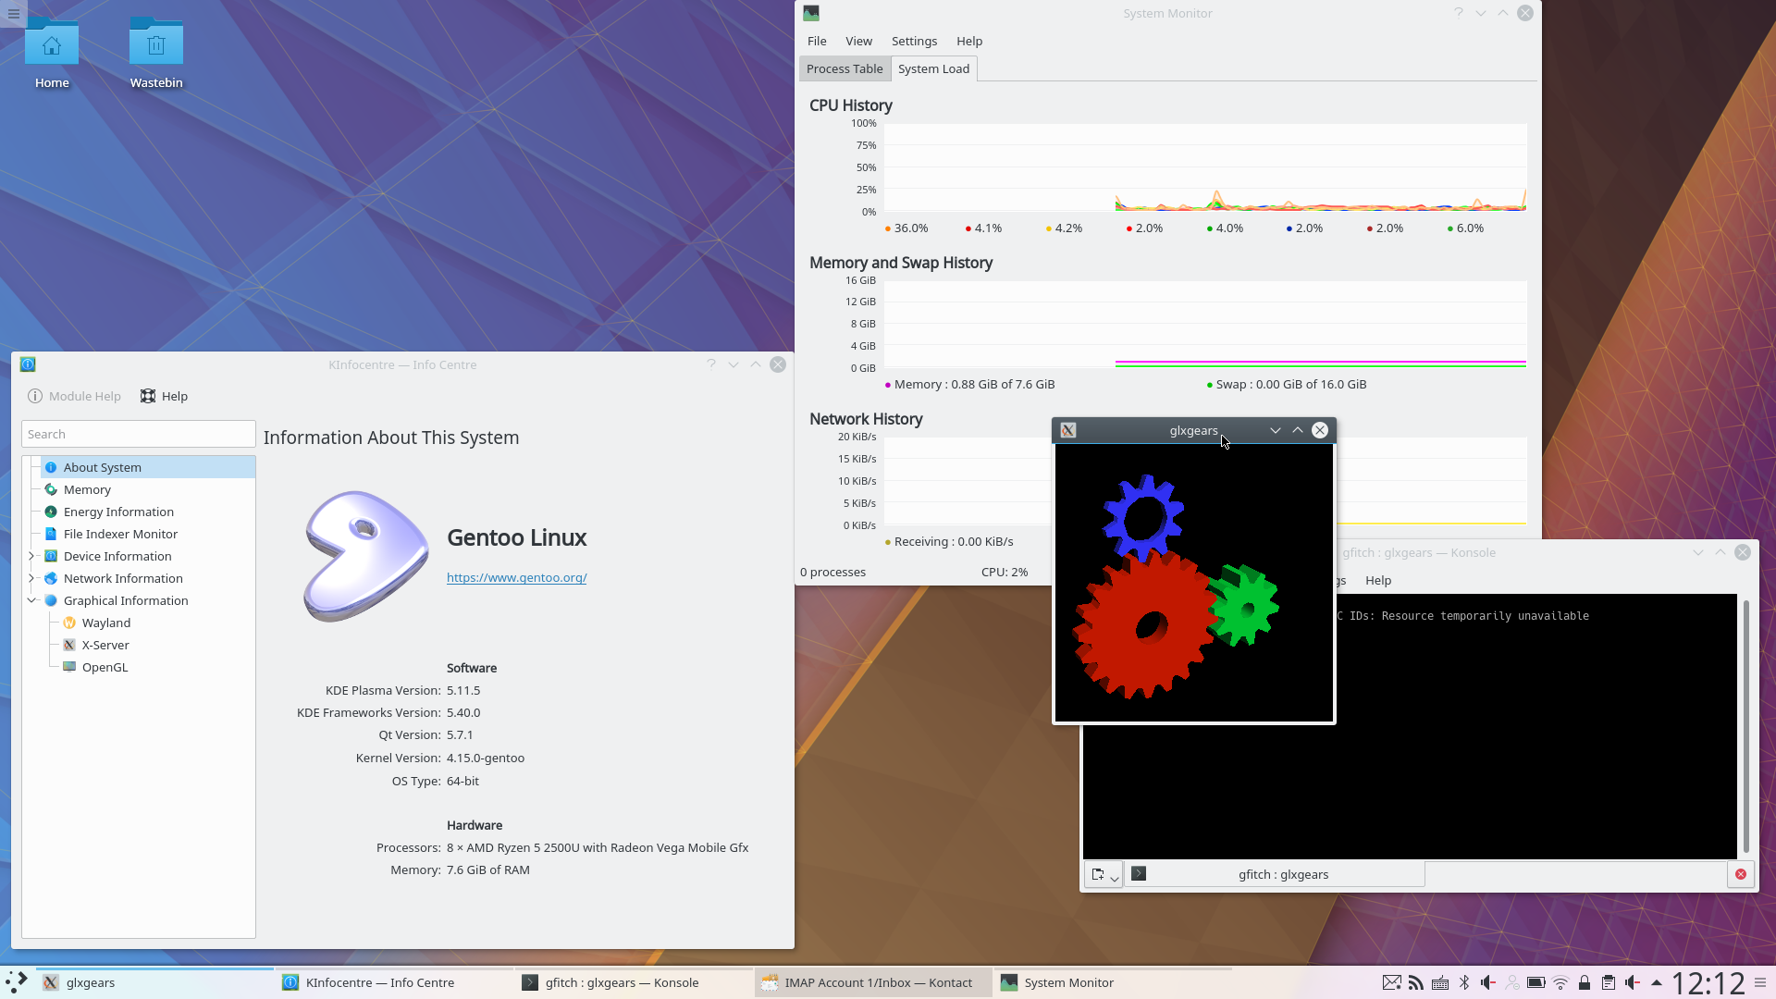This screenshot has height=999, width=1776.
Task: Switch to System Monitor in the taskbar
Action: 1113,982
